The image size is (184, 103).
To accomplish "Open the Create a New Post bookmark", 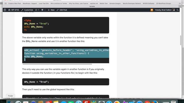I will click(15, 3).
